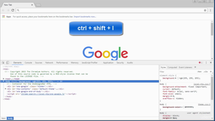Open color picker for rgb(255, 255, 255) swatch

[x=178, y=78]
